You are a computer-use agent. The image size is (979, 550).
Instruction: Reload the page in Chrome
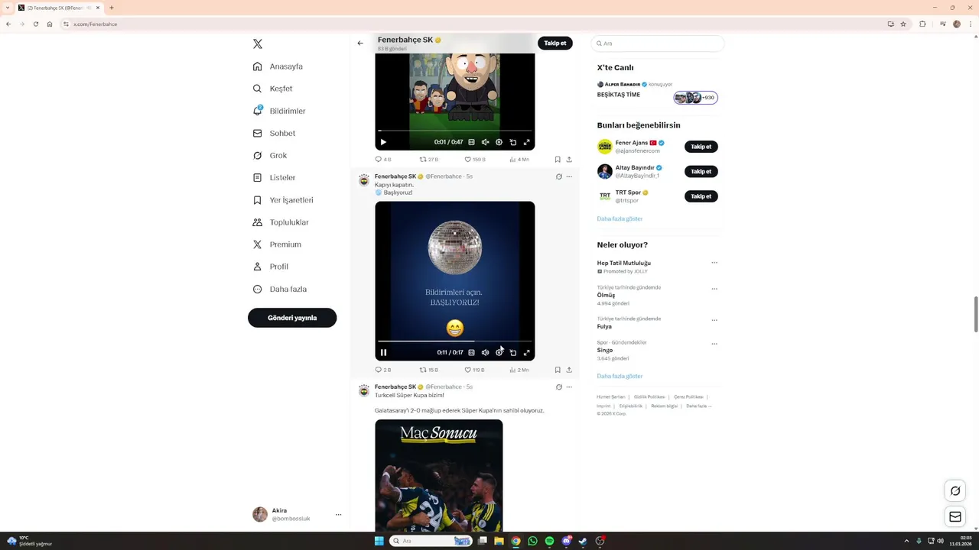click(x=35, y=24)
